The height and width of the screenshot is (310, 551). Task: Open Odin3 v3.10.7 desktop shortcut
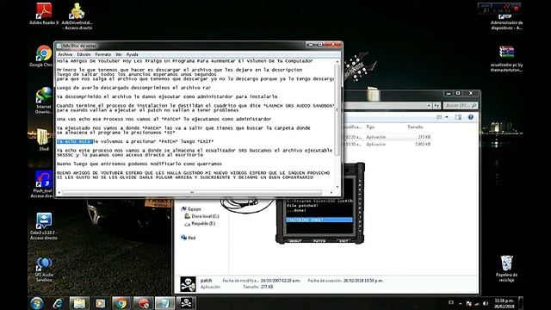[44, 226]
